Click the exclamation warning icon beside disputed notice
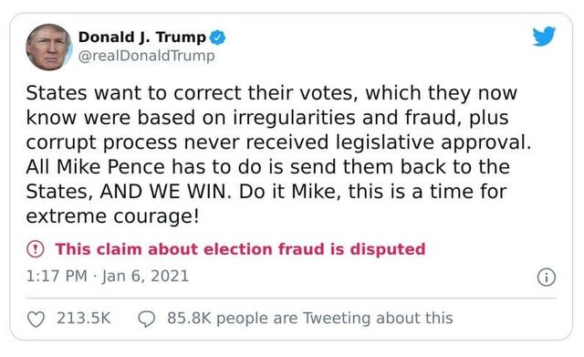 pyautogui.click(x=36, y=249)
